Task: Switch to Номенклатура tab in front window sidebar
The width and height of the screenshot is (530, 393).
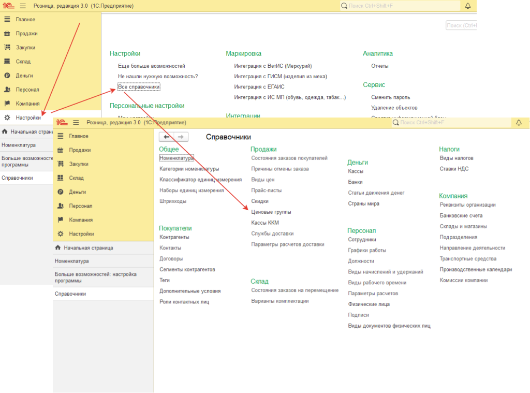Action: point(104,261)
